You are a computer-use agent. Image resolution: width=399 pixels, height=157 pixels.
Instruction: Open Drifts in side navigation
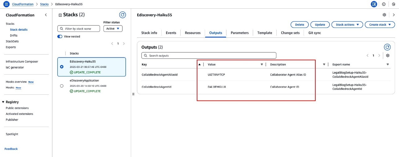pyautogui.click(x=14, y=36)
